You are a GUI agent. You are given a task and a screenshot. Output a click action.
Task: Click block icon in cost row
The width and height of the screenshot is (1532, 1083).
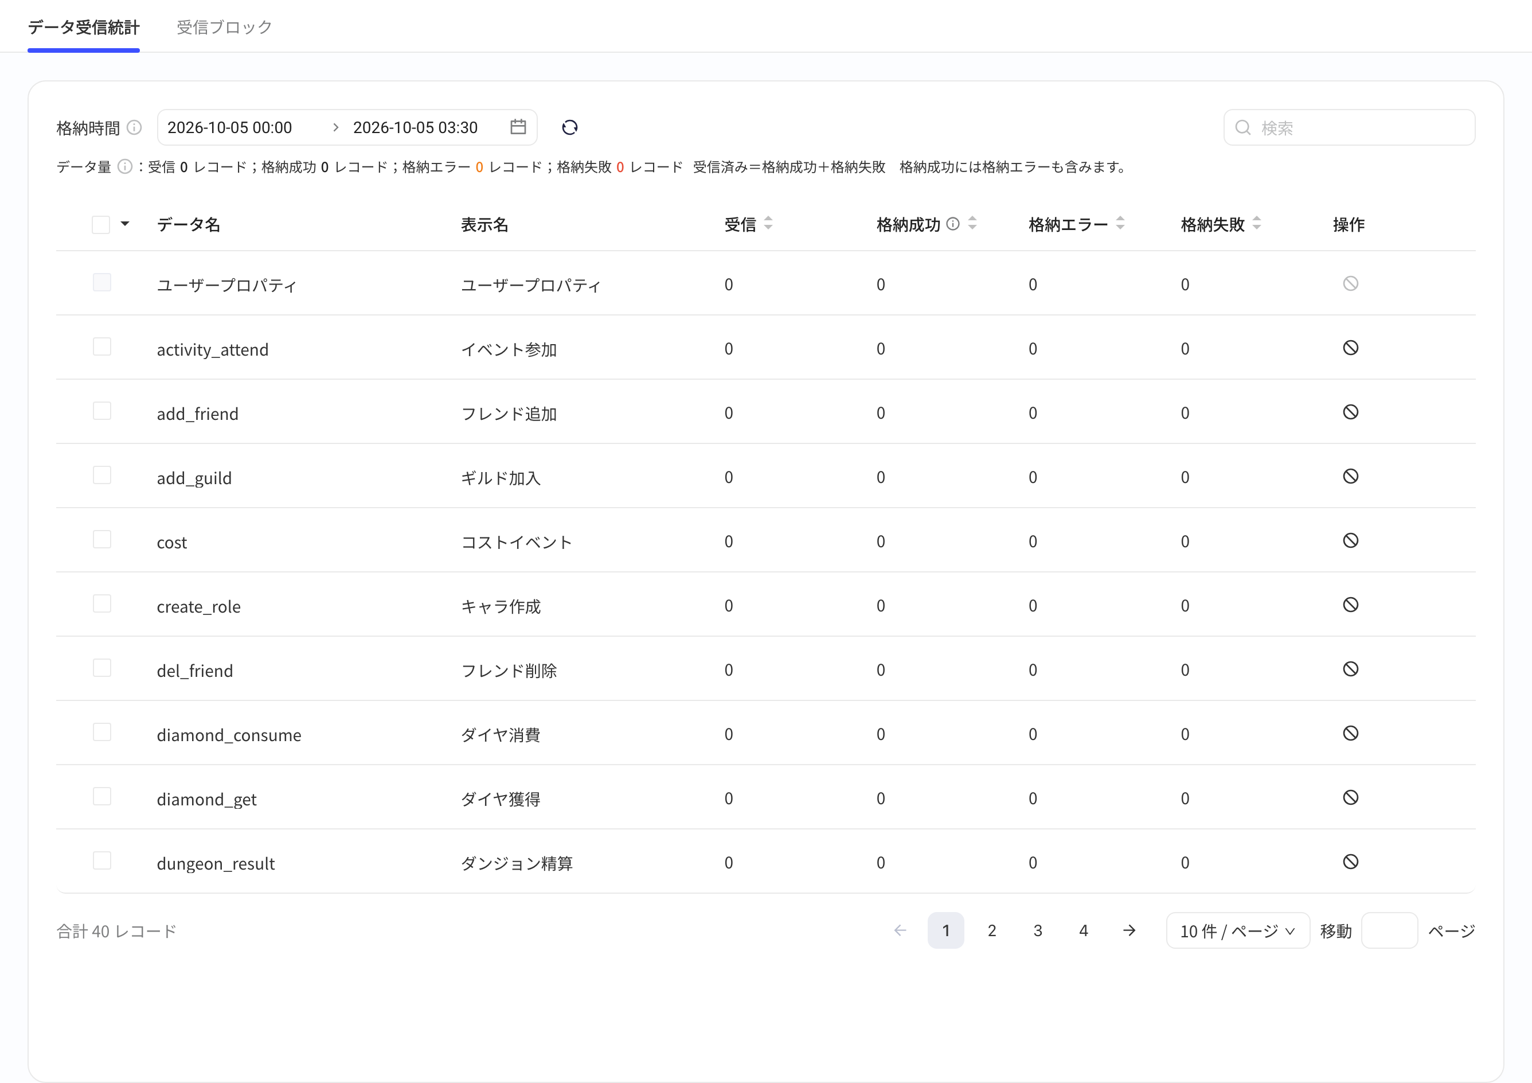pyautogui.click(x=1350, y=540)
